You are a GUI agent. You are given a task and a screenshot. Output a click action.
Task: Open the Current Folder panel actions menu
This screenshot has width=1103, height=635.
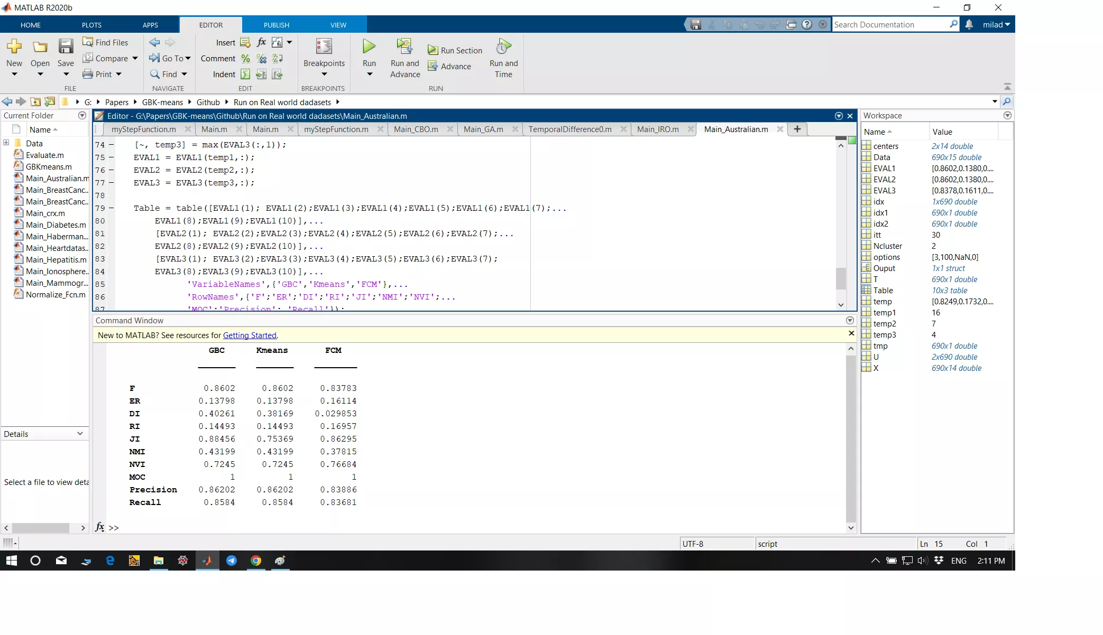pyautogui.click(x=82, y=115)
